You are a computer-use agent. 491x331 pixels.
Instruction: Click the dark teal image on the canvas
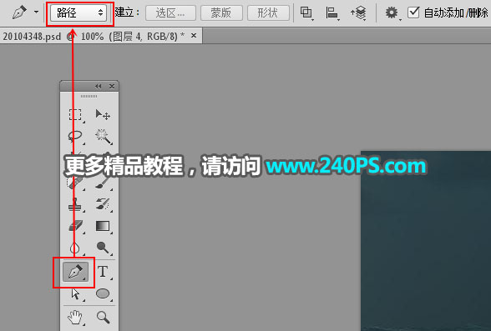(x=426, y=241)
